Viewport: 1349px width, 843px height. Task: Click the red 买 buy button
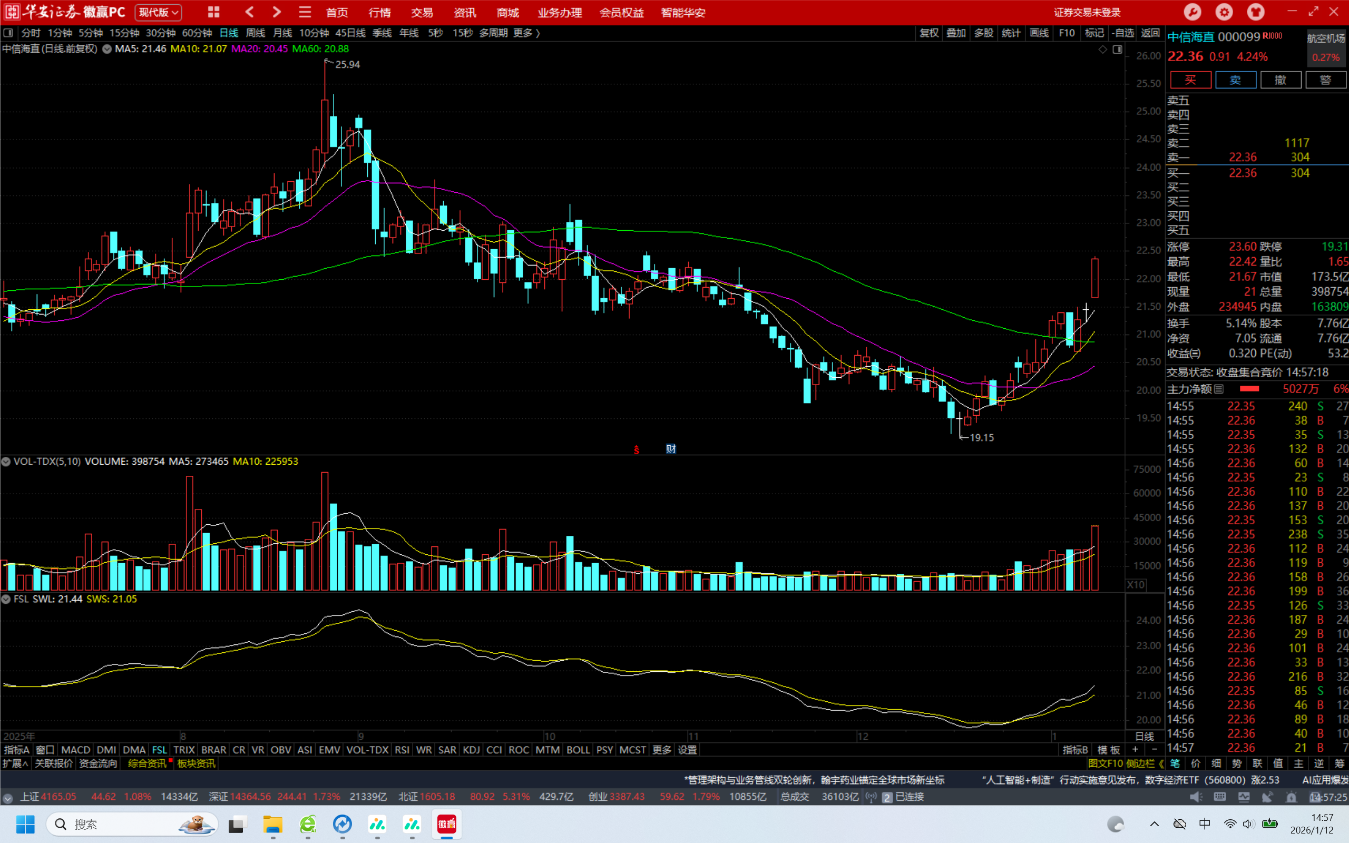pyautogui.click(x=1190, y=80)
